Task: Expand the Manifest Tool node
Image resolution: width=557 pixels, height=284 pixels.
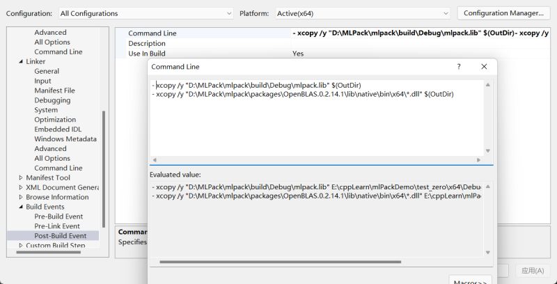Action: click(x=21, y=177)
